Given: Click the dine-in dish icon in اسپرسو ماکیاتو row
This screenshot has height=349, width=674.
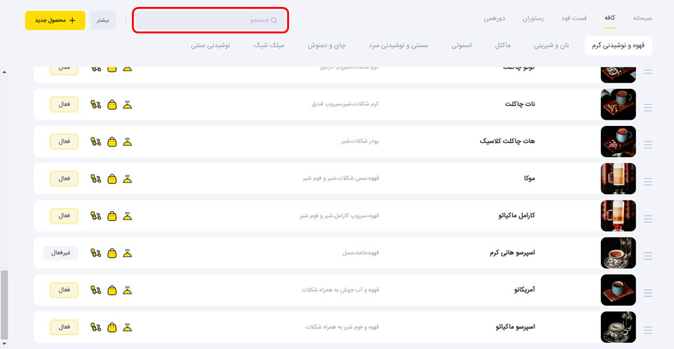Looking at the screenshot, I should point(127,327).
